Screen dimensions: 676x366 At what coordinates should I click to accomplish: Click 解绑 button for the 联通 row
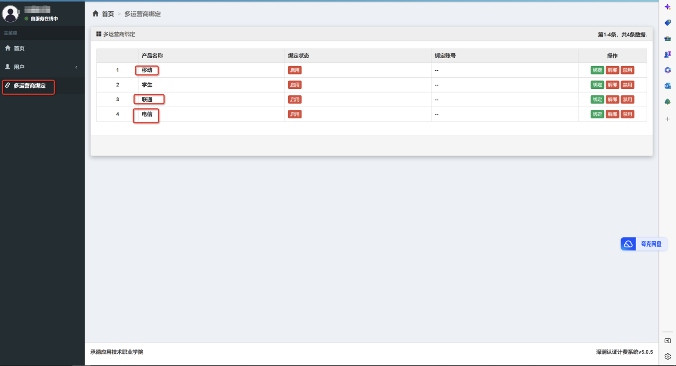[x=612, y=100]
